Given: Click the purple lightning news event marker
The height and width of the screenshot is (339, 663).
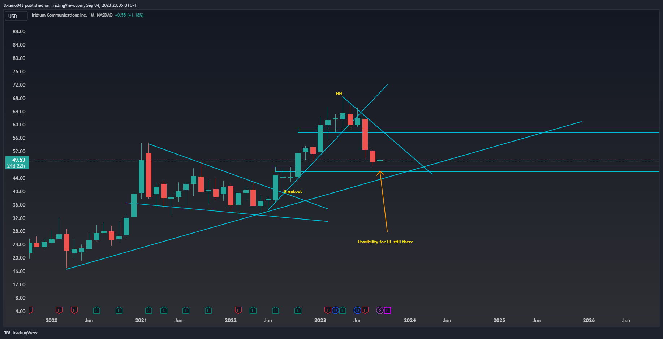Looking at the screenshot, I should pyautogui.click(x=380, y=310).
